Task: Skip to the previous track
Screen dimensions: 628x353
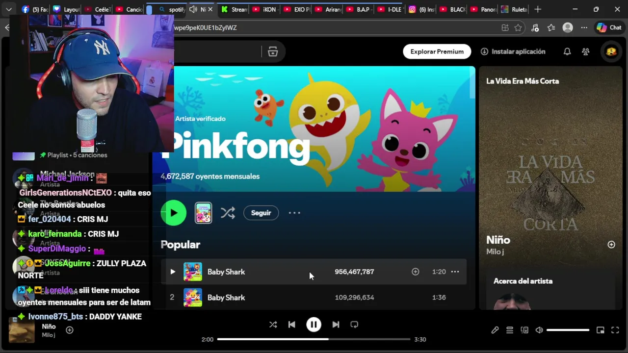Action: click(291, 325)
